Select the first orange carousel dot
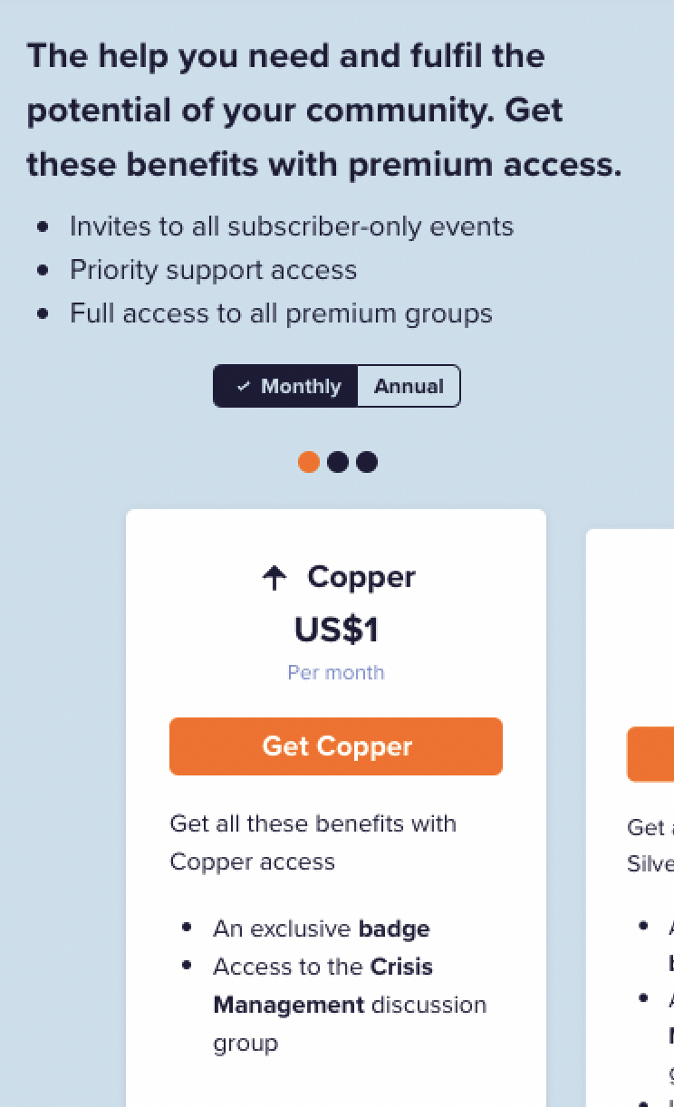 309,462
